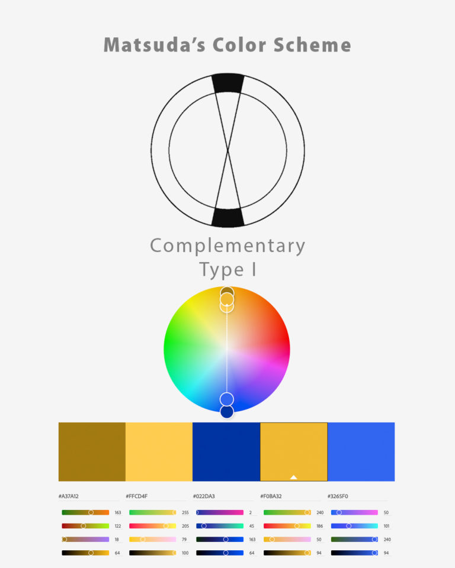Select the dark blue #022DA3 swatch
The image size is (455, 568).
226,451
